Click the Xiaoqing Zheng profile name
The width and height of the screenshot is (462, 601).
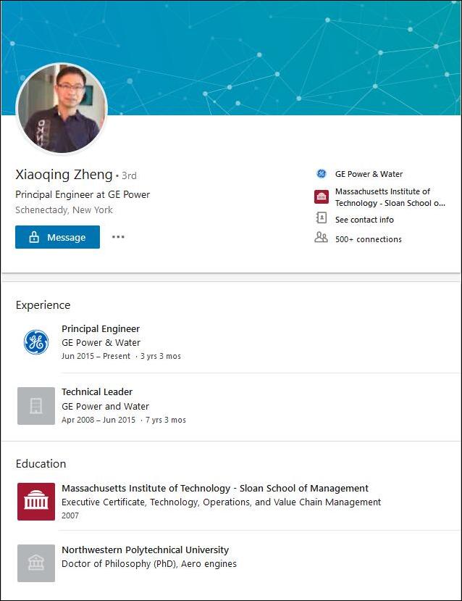tap(64, 175)
